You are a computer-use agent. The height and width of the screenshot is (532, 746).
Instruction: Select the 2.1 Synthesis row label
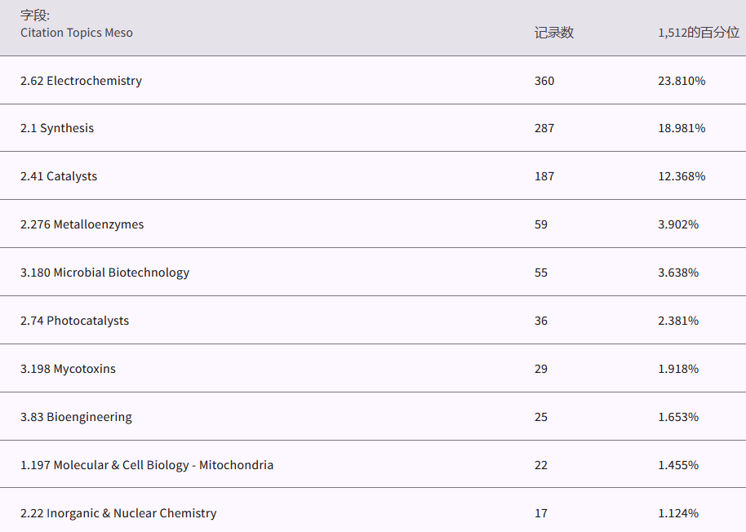[x=57, y=128]
